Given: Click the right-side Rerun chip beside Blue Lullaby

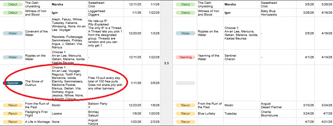Looking at the screenshot, I should [x=185, y=114].
